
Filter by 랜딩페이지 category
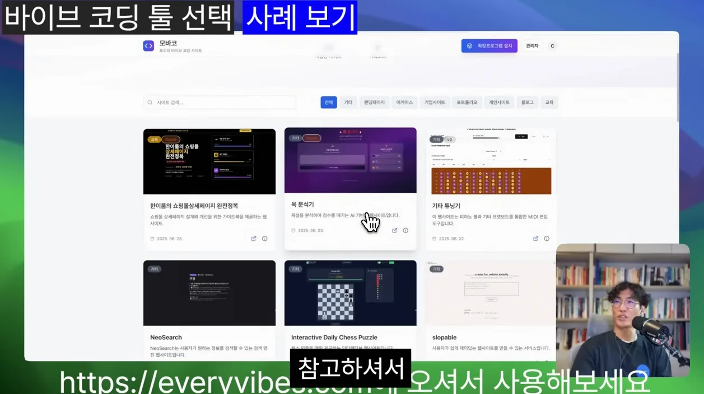point(374,102)
